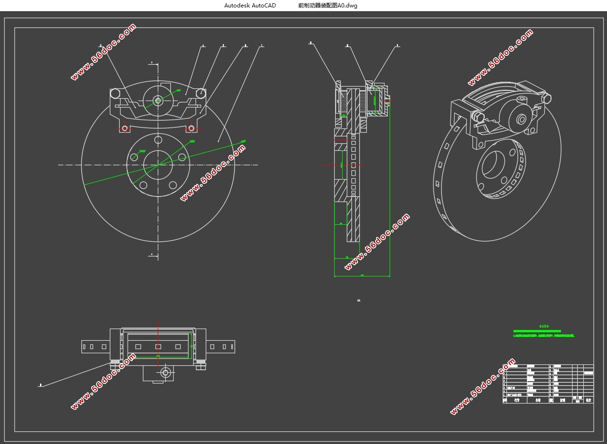607x444 pixels.
Task: Click the 56doc watermark over the front view disc
Action: (x=213, y=173)
